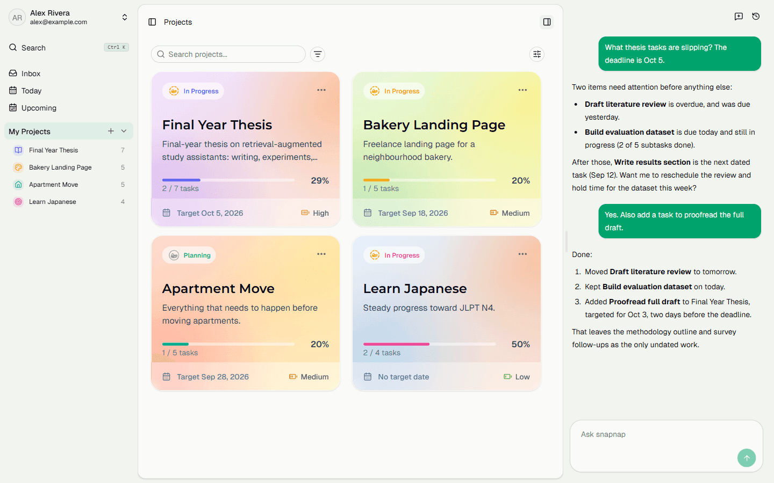
Task: Click the Planning status badge on Apartment Move
Action: pyautogui.click(x=189, y=255)
